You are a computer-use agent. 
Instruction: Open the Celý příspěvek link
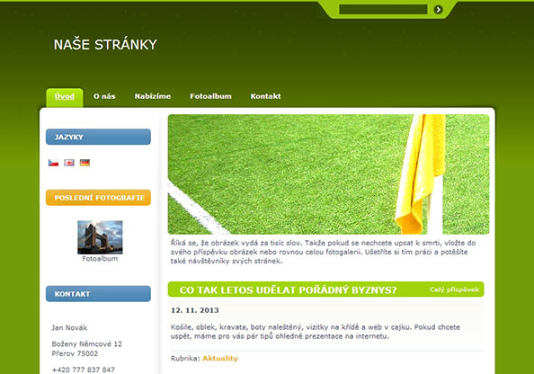[x=454, y=289]
